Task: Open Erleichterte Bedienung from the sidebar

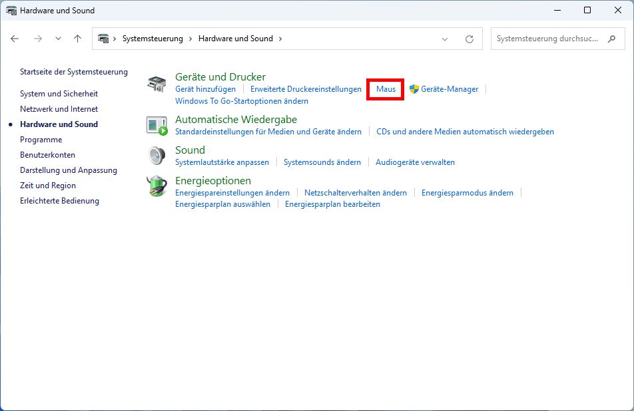Action: click(x=59, y=200)
